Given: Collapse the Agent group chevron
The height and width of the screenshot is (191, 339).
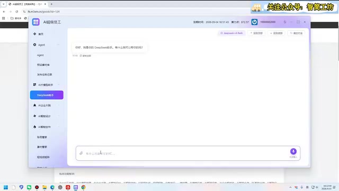Looking at the screenshot, I should coord(59,45).
